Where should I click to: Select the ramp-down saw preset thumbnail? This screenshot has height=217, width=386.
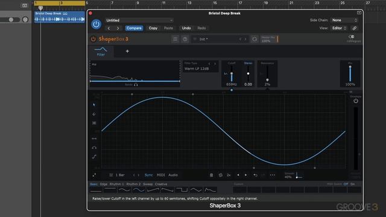coord(167,190)
